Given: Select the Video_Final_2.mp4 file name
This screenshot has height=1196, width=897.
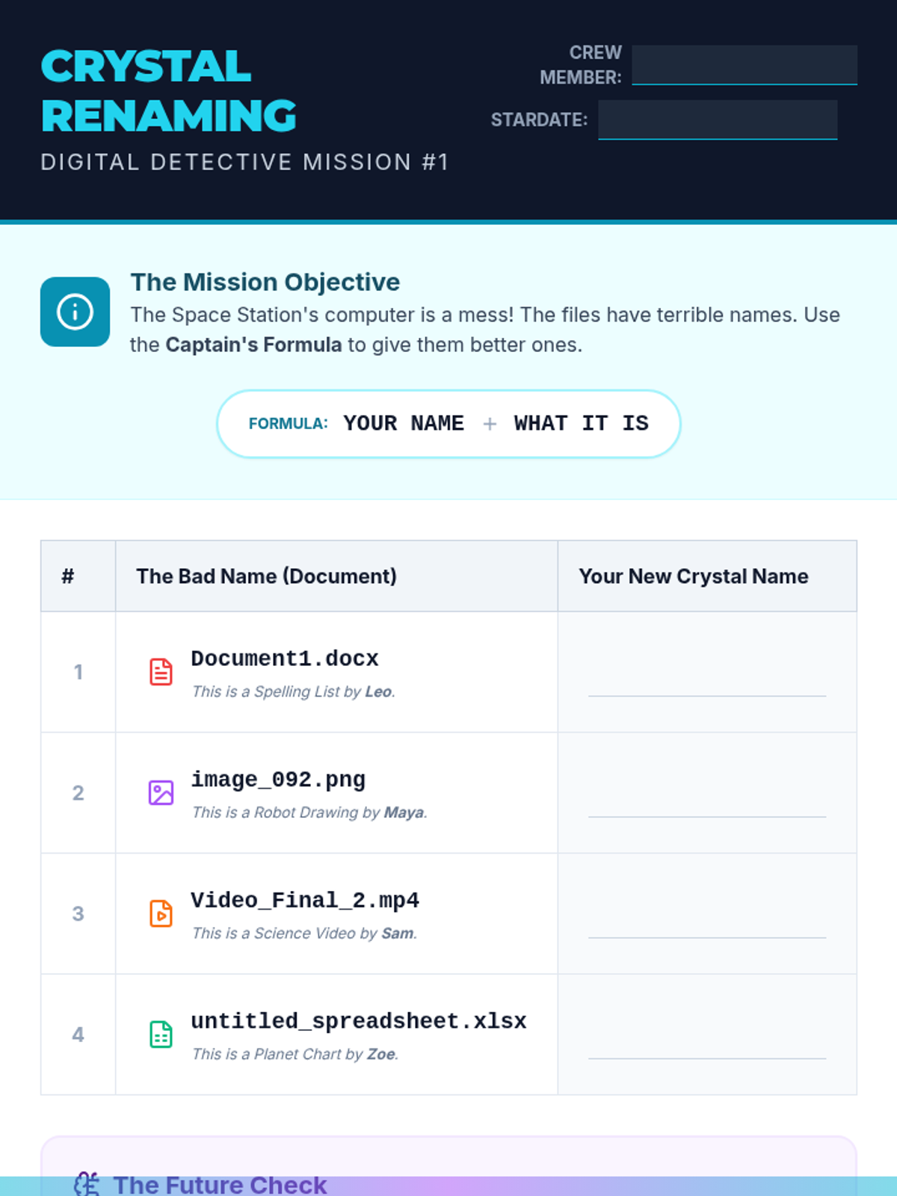Looking at the screenshot, I should tap(304, 901).
